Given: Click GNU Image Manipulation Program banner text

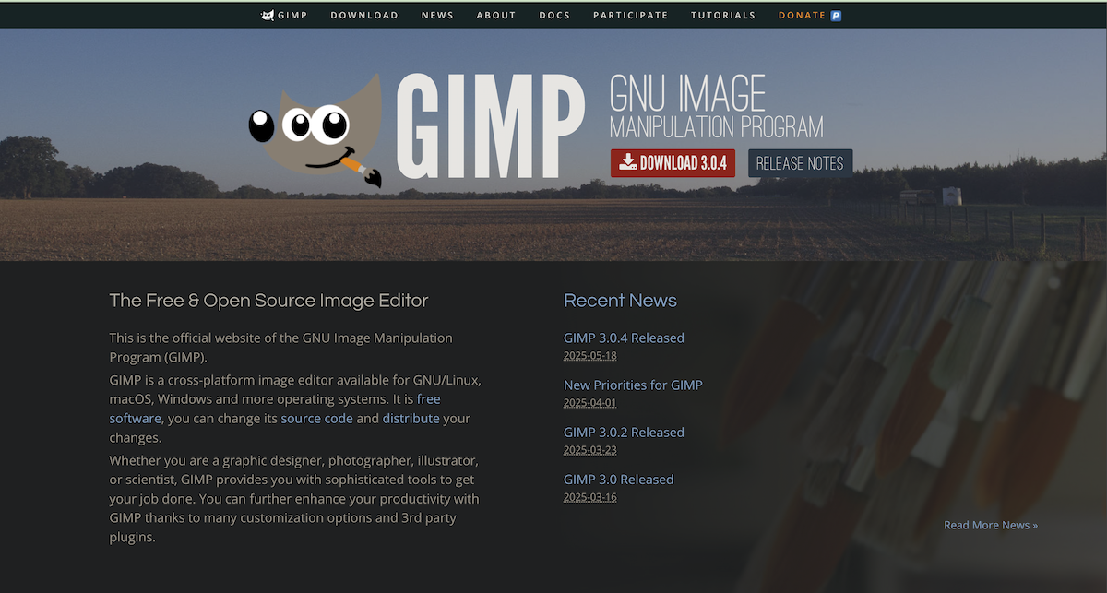Looking at the screenshot, I should [x=717, y=106].
